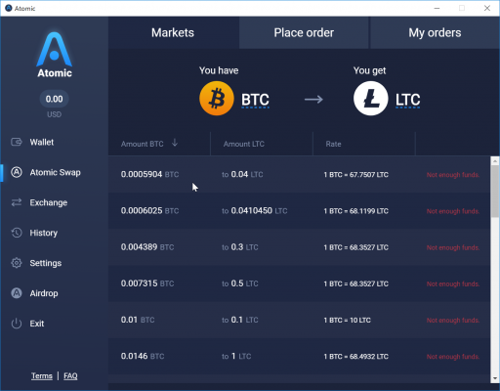Image resolution: width=500 pixels, height=391 pixels.
Task: Click the orders list scrollbar thumb
Action: coord(495,191)
